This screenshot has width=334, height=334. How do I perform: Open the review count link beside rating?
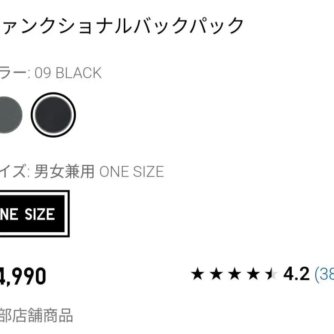(x=324, y=274)
